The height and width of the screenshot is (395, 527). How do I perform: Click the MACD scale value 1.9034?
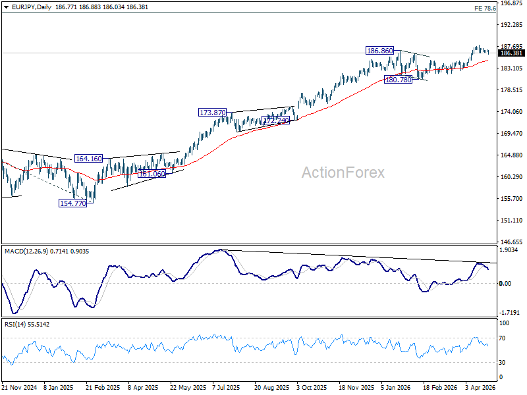click(509, 250)
